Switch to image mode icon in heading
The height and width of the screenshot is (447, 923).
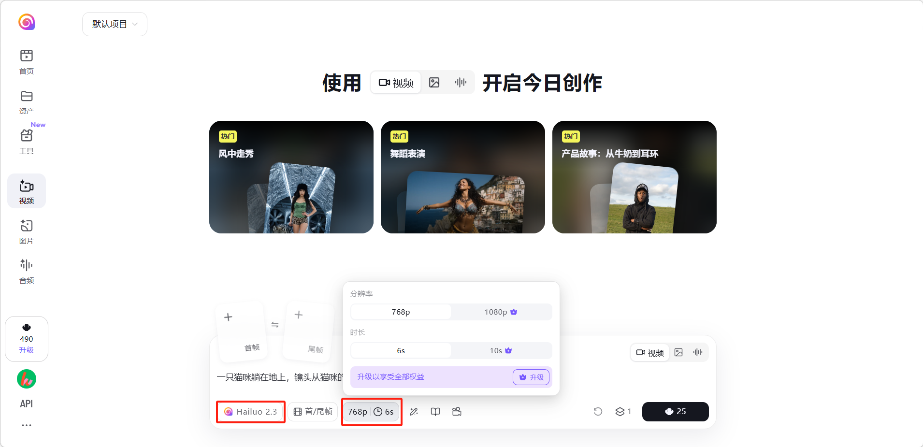pos(434,83)
